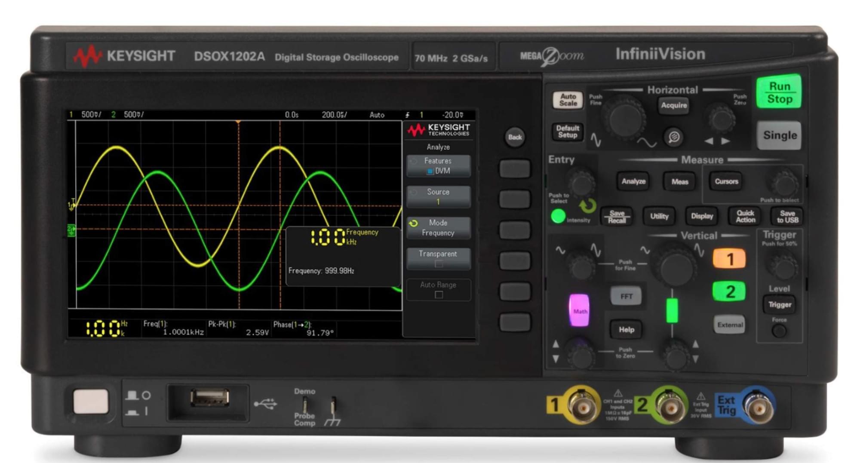Click the channel 2 500 volts-per-division readout
The image size is (860, 463).
coord(134,115)
